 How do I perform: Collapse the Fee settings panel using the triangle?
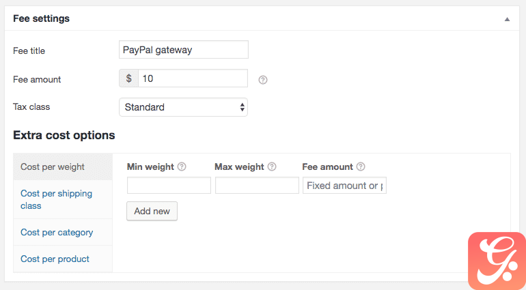[507, 19]
